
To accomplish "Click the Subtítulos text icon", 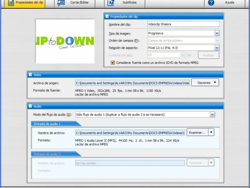I will 111,3.
